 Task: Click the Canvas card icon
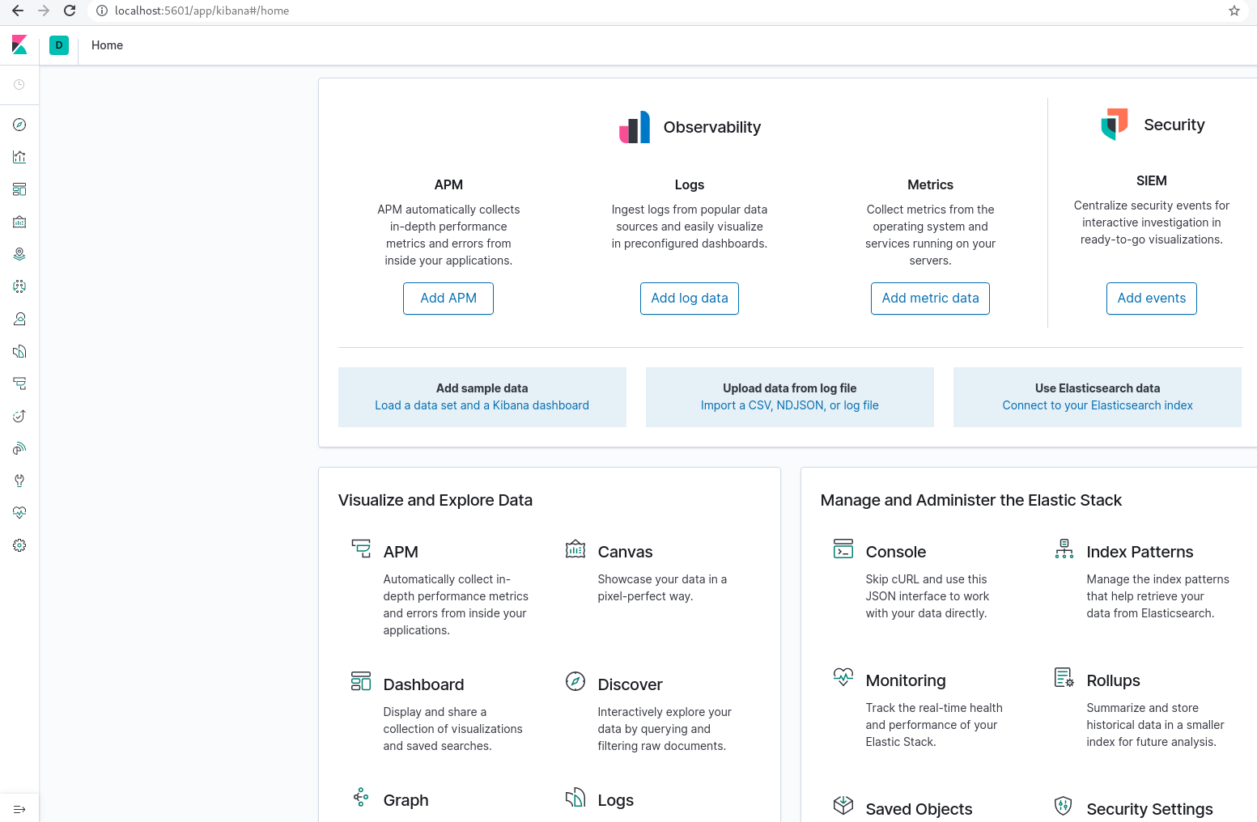coord(575,549)
